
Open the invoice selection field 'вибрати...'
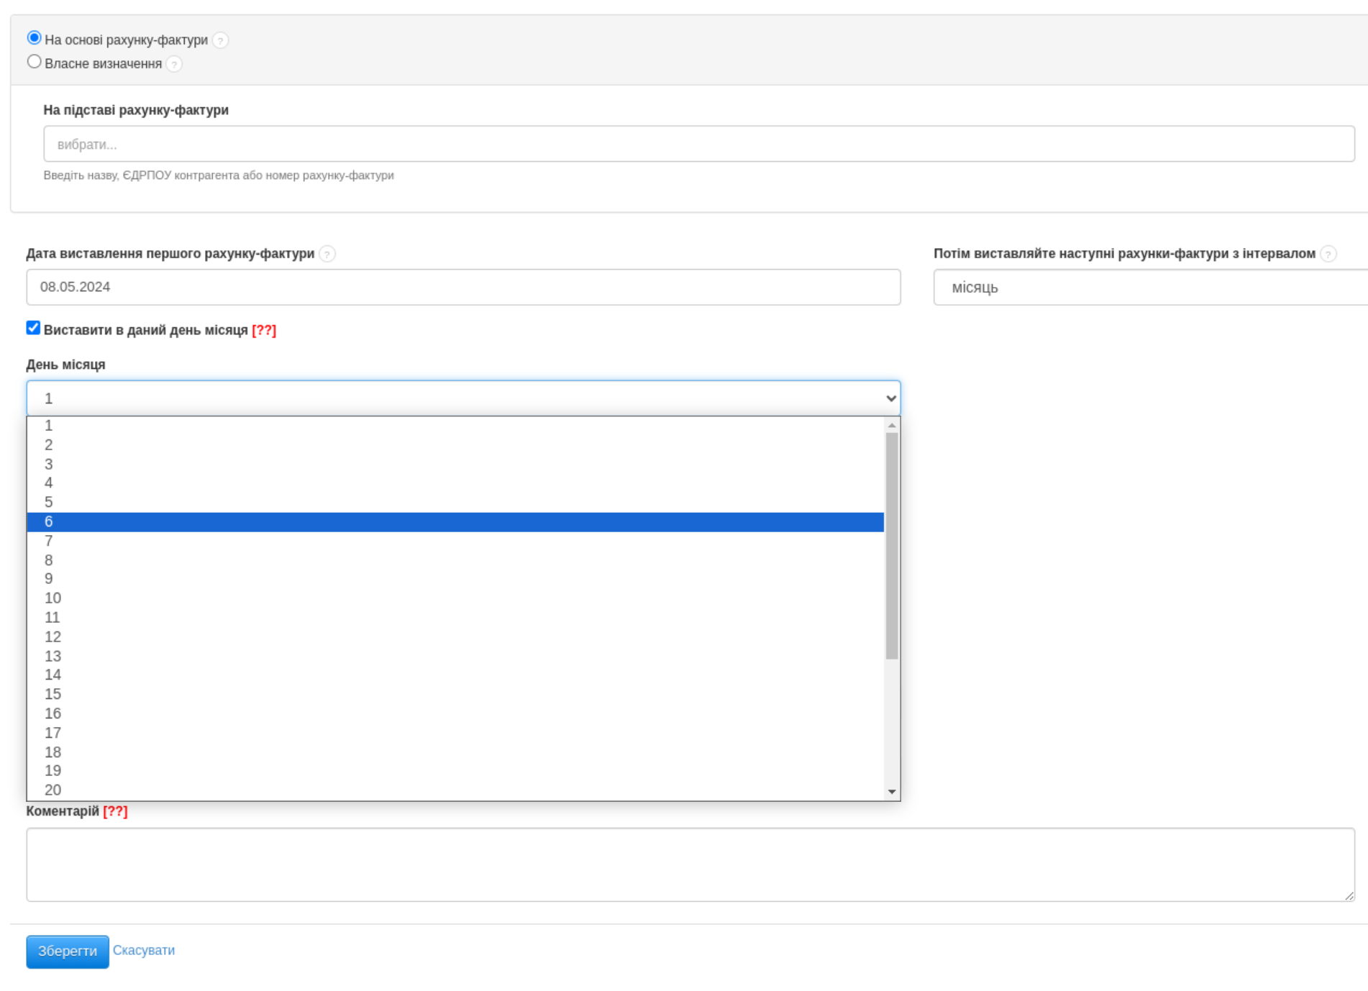tap(698, 145)
